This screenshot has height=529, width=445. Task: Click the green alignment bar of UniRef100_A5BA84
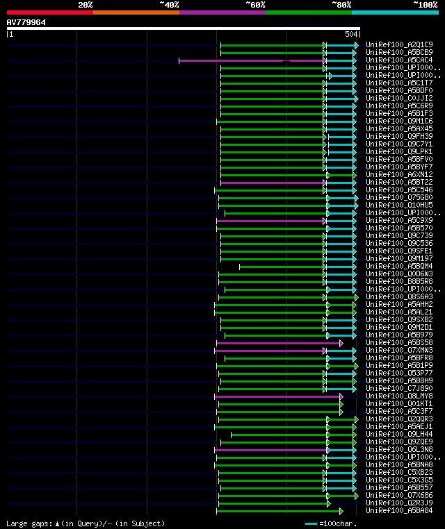tap(279, 511)
